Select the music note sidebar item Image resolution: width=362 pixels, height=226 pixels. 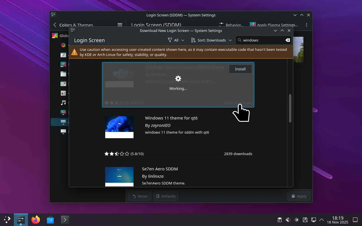(63, 103)
